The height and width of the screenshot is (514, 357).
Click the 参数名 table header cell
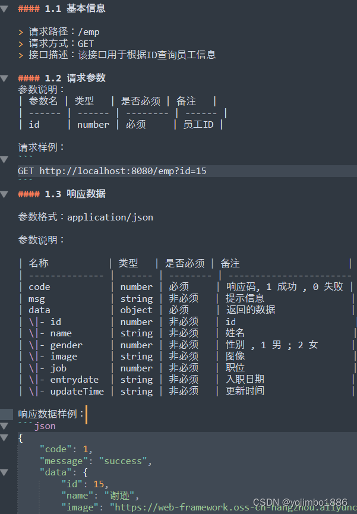(x=43, y=101)
